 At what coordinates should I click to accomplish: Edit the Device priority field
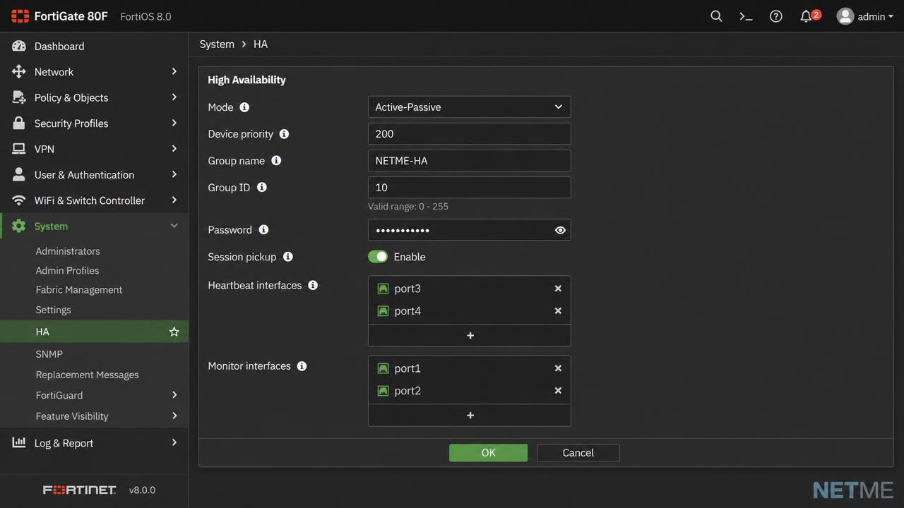pyautogui.click(x=469, y=134)
